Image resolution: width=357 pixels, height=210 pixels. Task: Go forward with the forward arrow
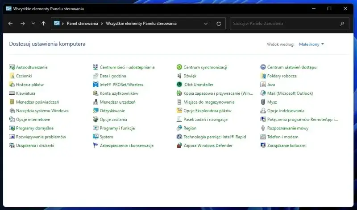click(23, 24)
